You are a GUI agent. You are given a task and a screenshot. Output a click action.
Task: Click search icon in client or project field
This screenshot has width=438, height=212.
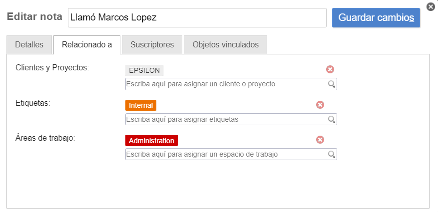pyautogui.click(x=331, y=84)
